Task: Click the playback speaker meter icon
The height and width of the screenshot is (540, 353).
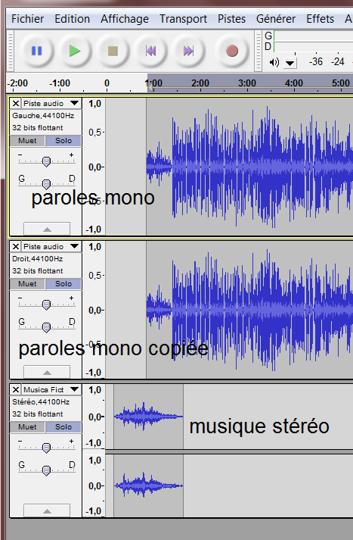Action: (x=274, y=62)
